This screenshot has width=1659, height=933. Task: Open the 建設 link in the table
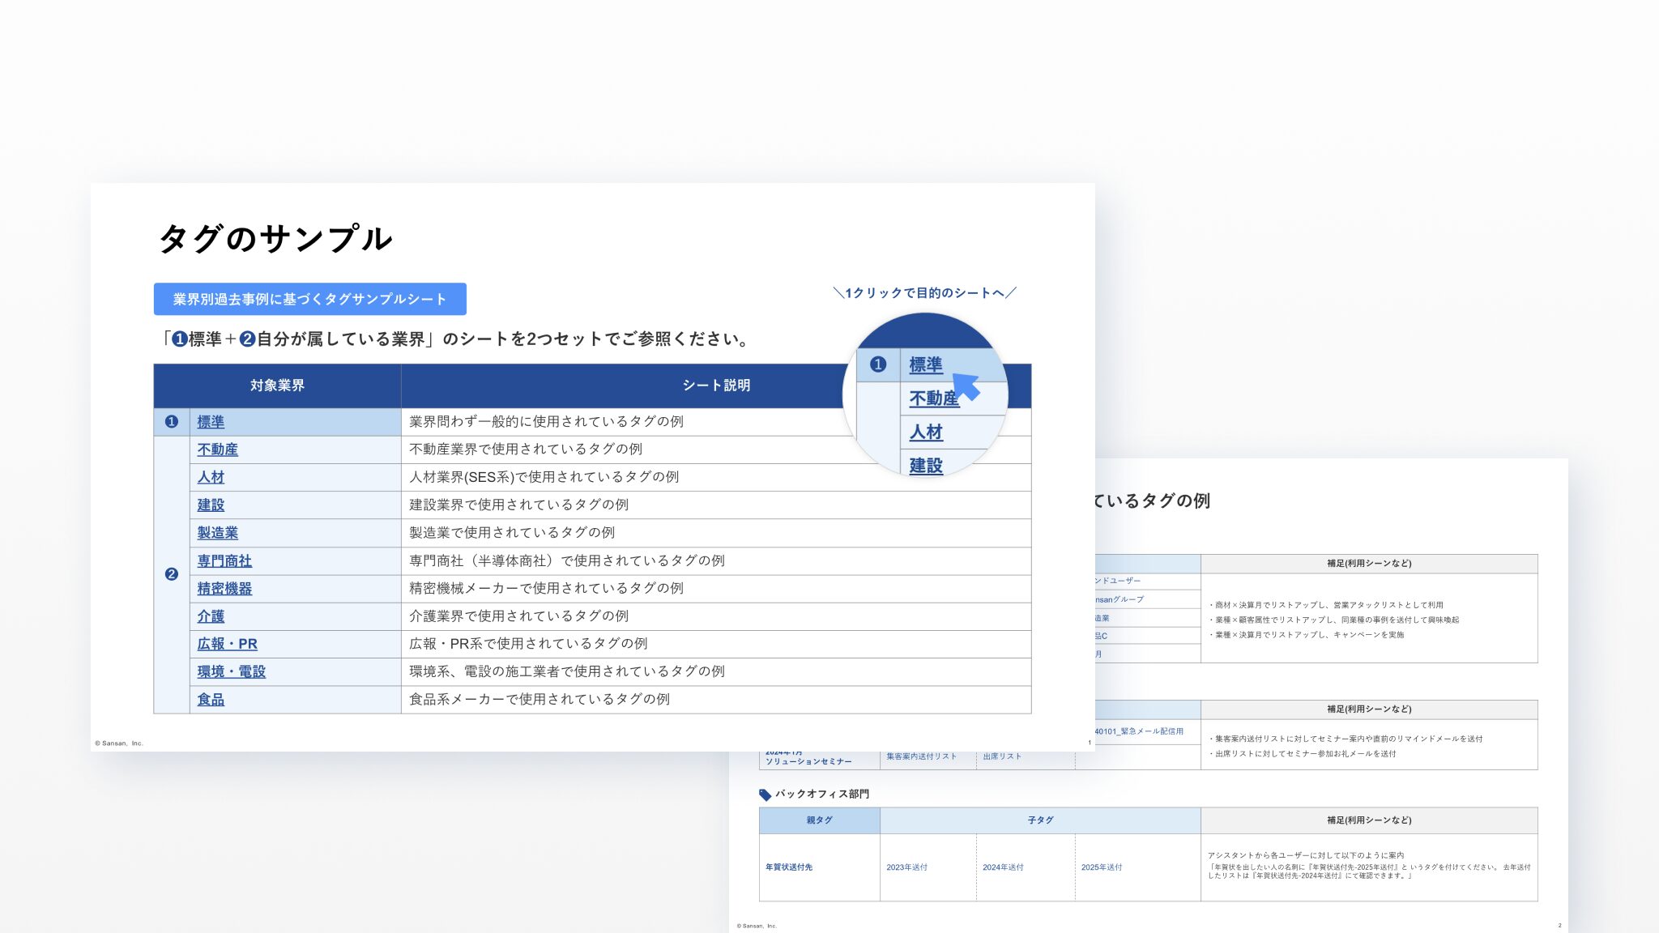[x=211, y=505]
